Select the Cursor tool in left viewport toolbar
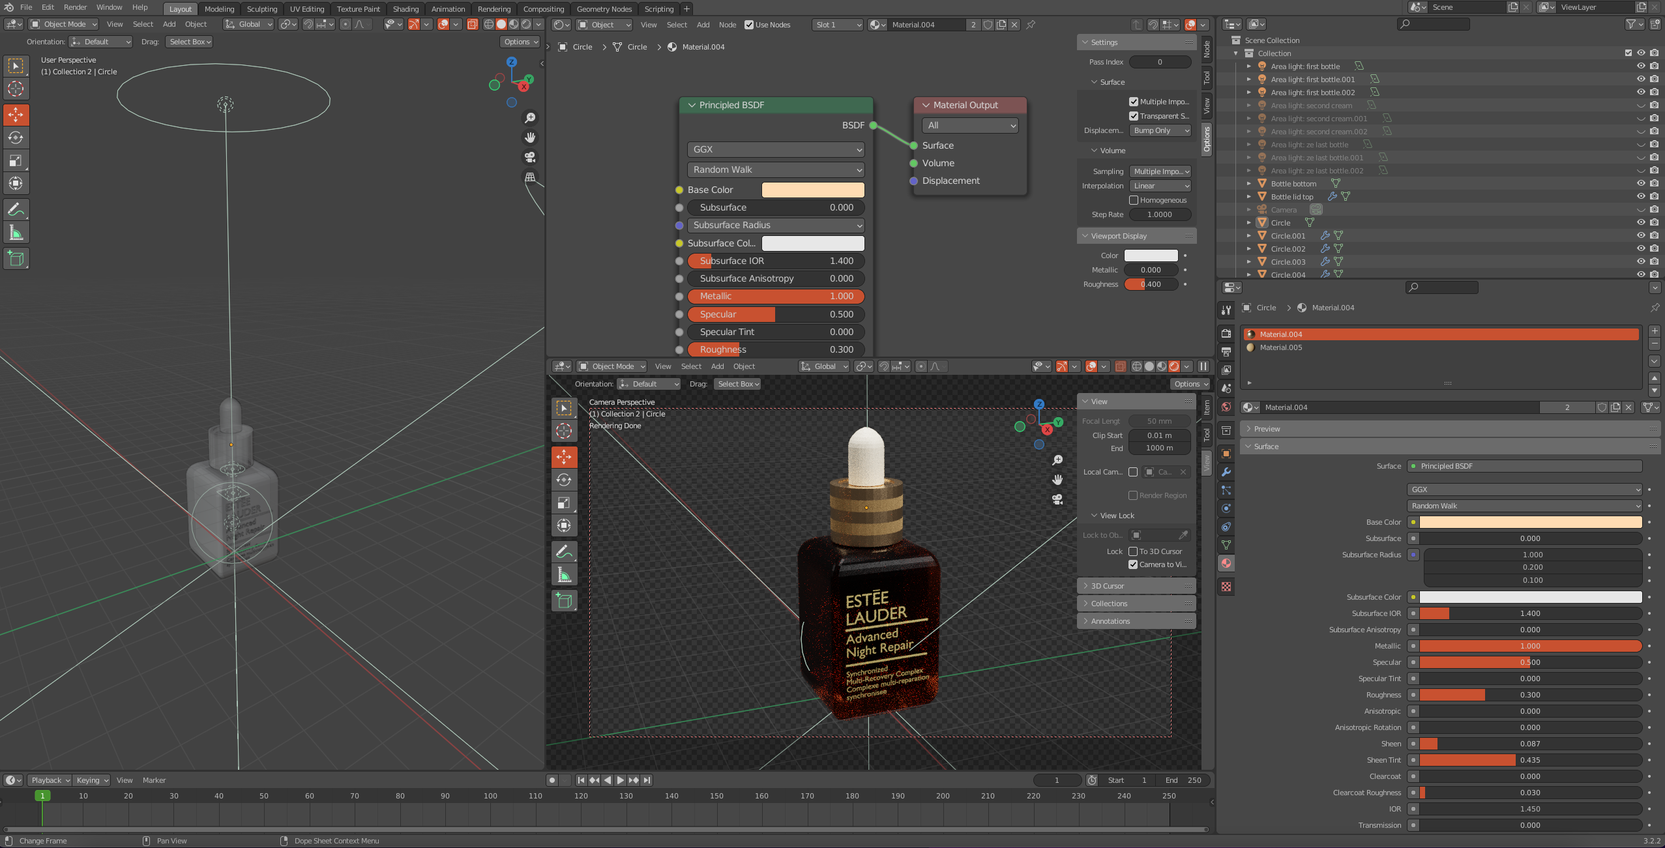Viewport: 1665px width, 848px height. tap(16, 89)
